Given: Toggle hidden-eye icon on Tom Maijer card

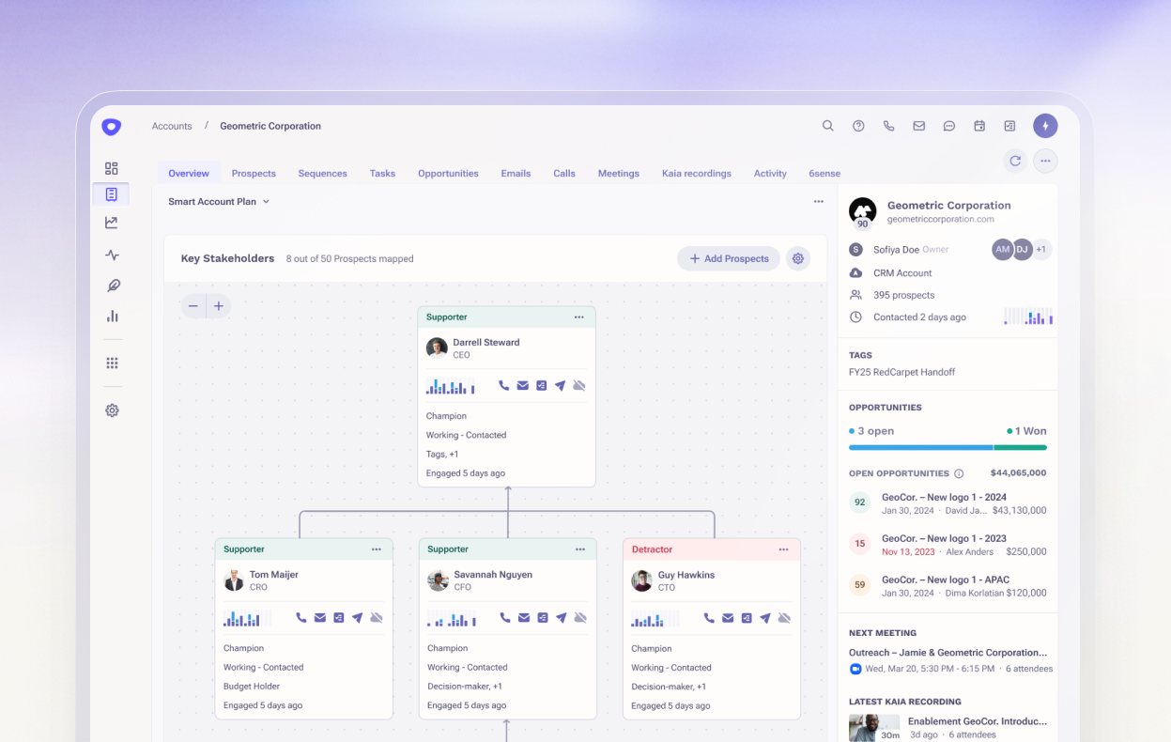Looking at the screenshot, I should coord(377,617).
